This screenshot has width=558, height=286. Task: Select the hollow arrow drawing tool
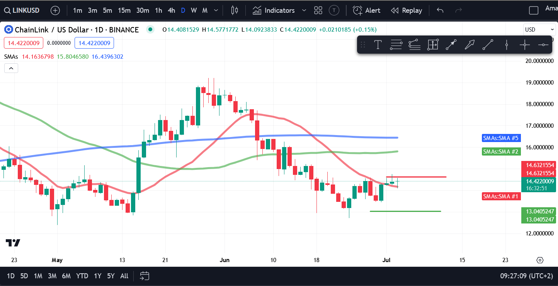[470, 45]
